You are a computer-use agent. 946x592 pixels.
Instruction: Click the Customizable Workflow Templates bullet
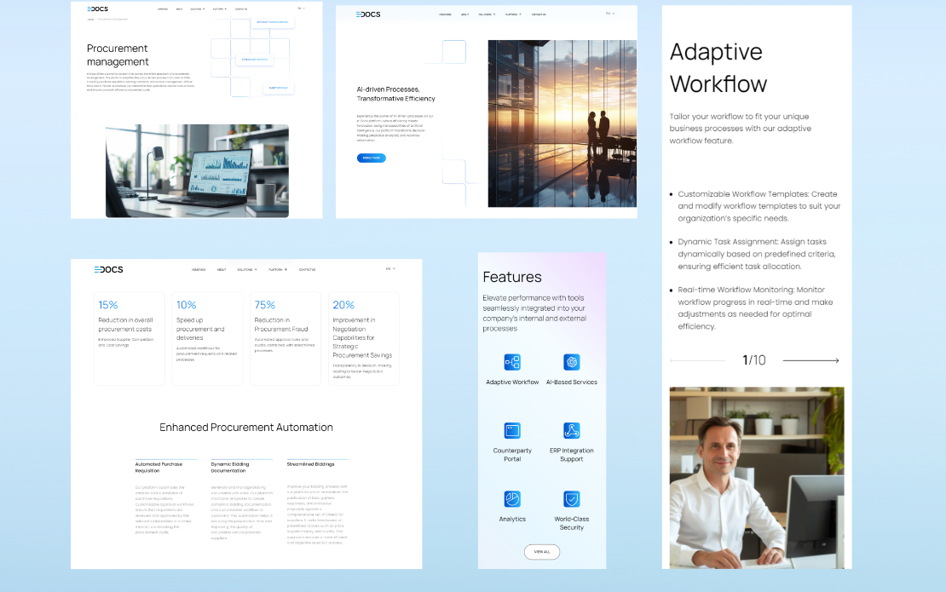coord(759,206)
